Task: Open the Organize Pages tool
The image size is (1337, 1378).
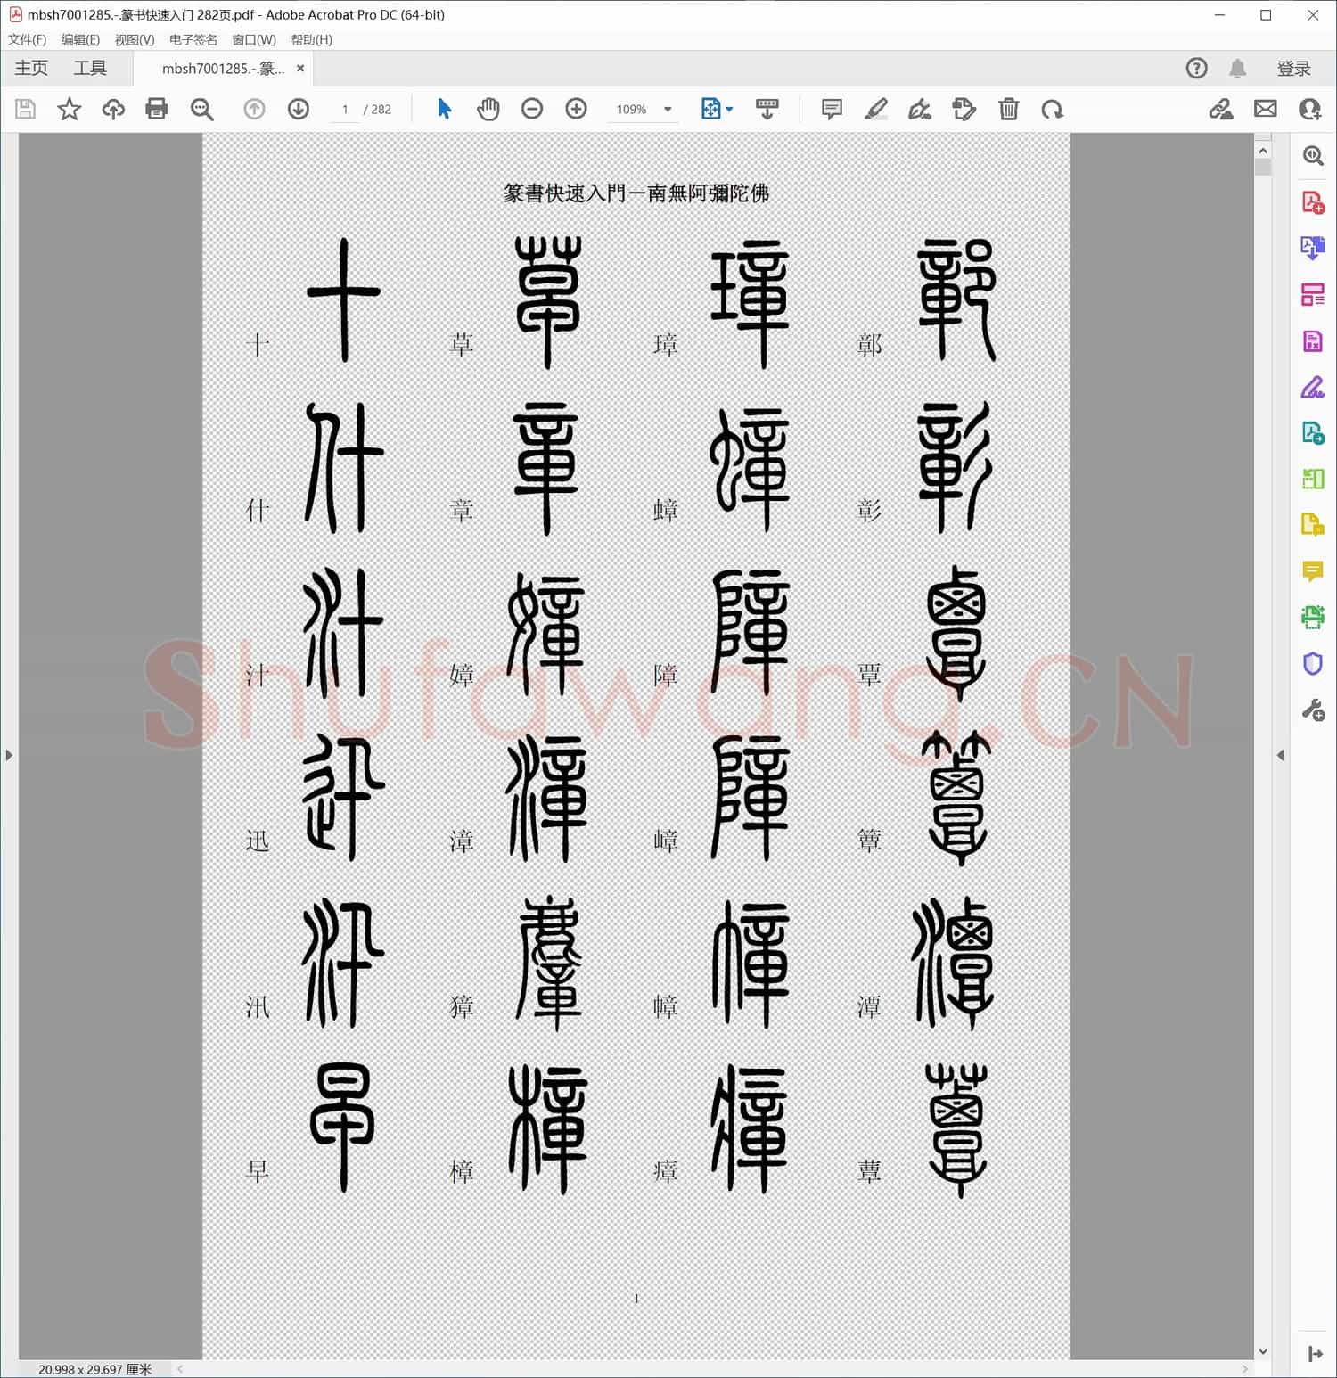Action: tap(1312, 295)
